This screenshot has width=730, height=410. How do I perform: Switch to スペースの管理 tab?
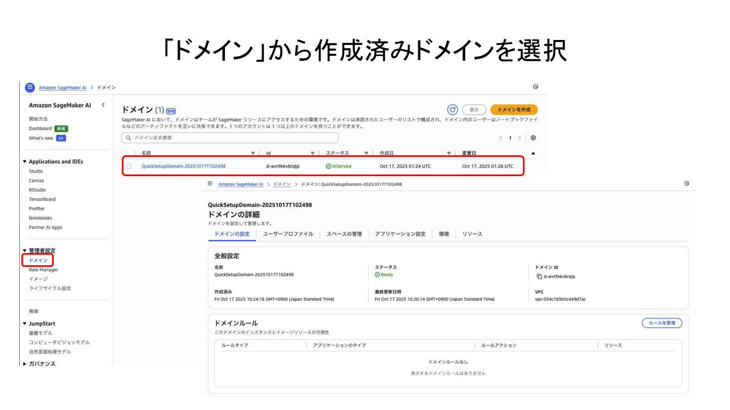[344, 234]
